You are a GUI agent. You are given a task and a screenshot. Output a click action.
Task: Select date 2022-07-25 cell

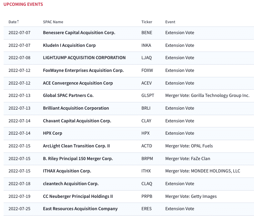tap(19, 209)
